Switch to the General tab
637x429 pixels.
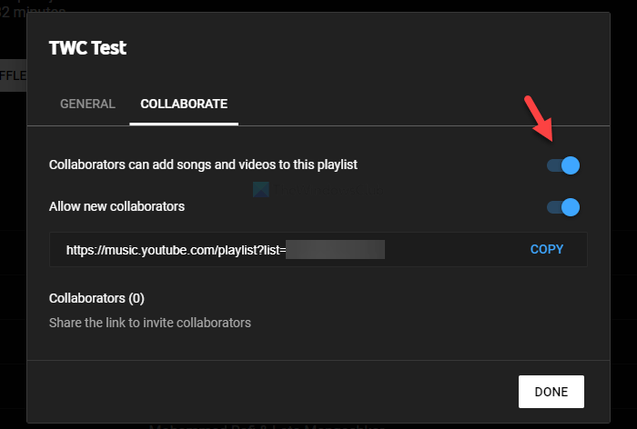pyautogui.click(x=87, y=104)
